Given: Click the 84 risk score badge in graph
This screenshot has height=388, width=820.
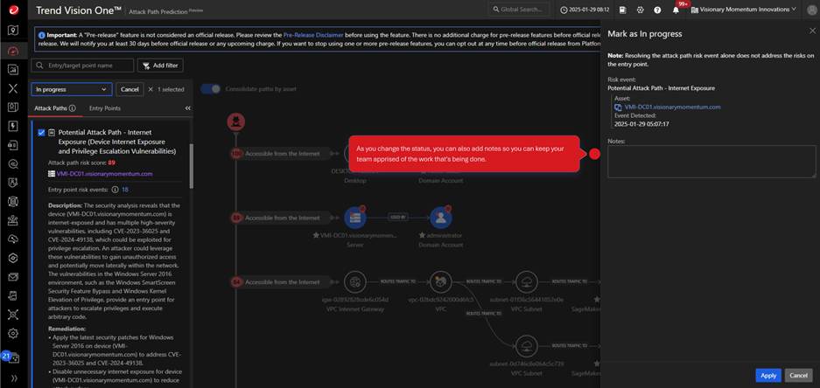Looking at the screenshot, I should tap(236, 282).
